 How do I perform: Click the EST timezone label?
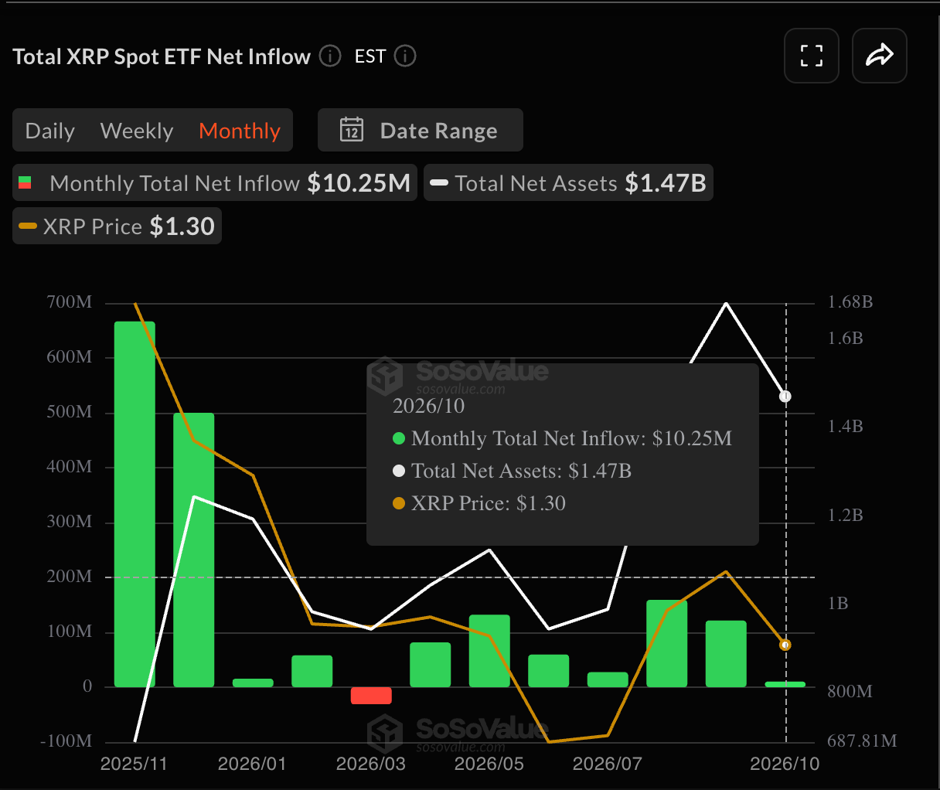coord(370,56)
